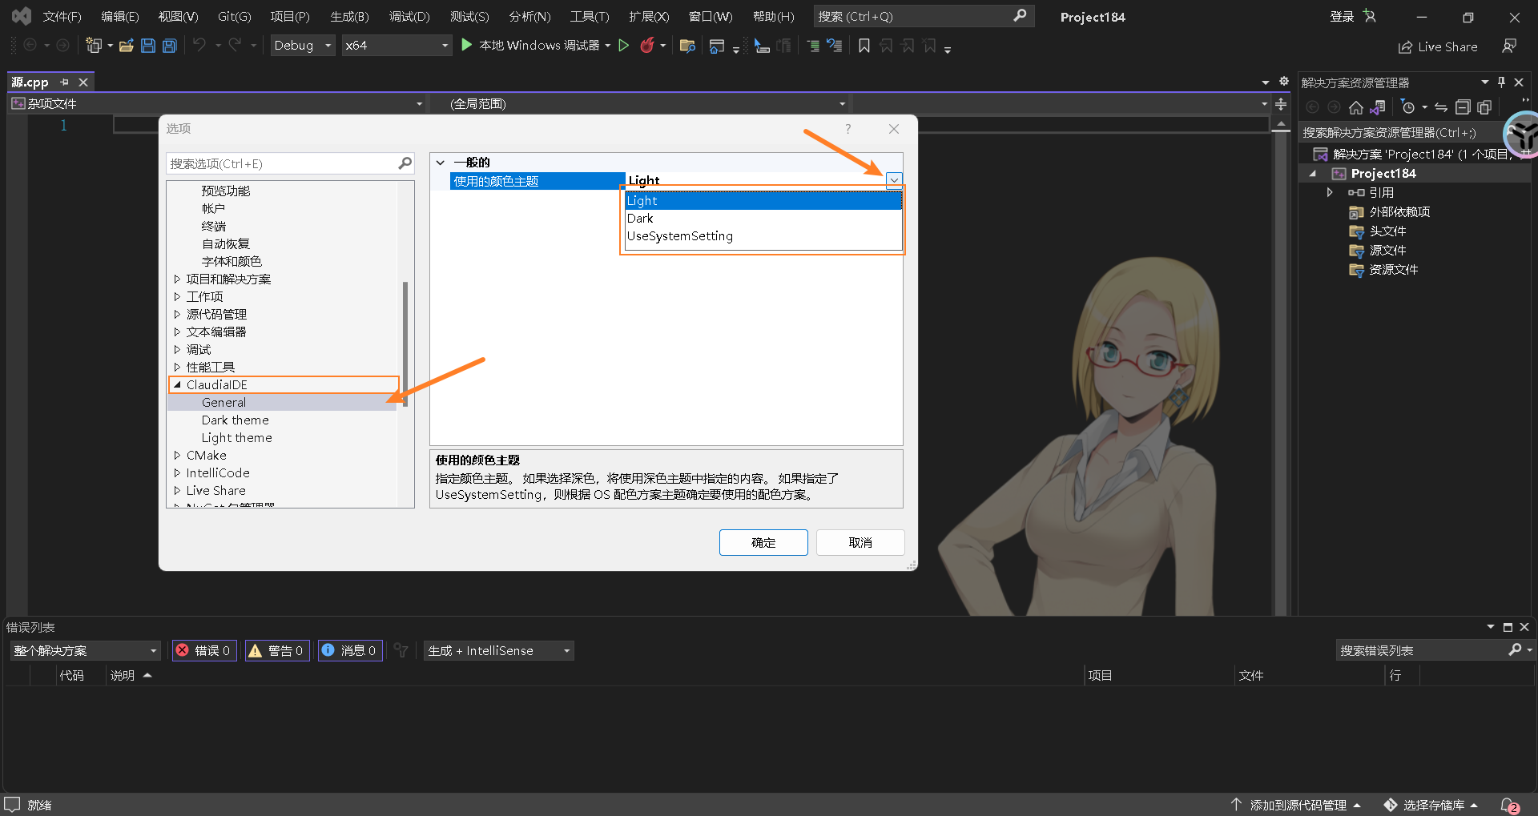This screenshot has height=816, width=1538.
Task: Click the error list filter funnel icon
Action: (x=401, y=651)
